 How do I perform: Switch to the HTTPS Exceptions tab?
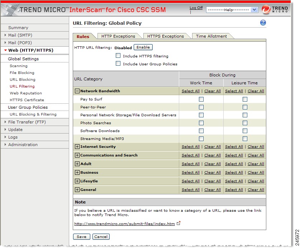pos(166,36)
